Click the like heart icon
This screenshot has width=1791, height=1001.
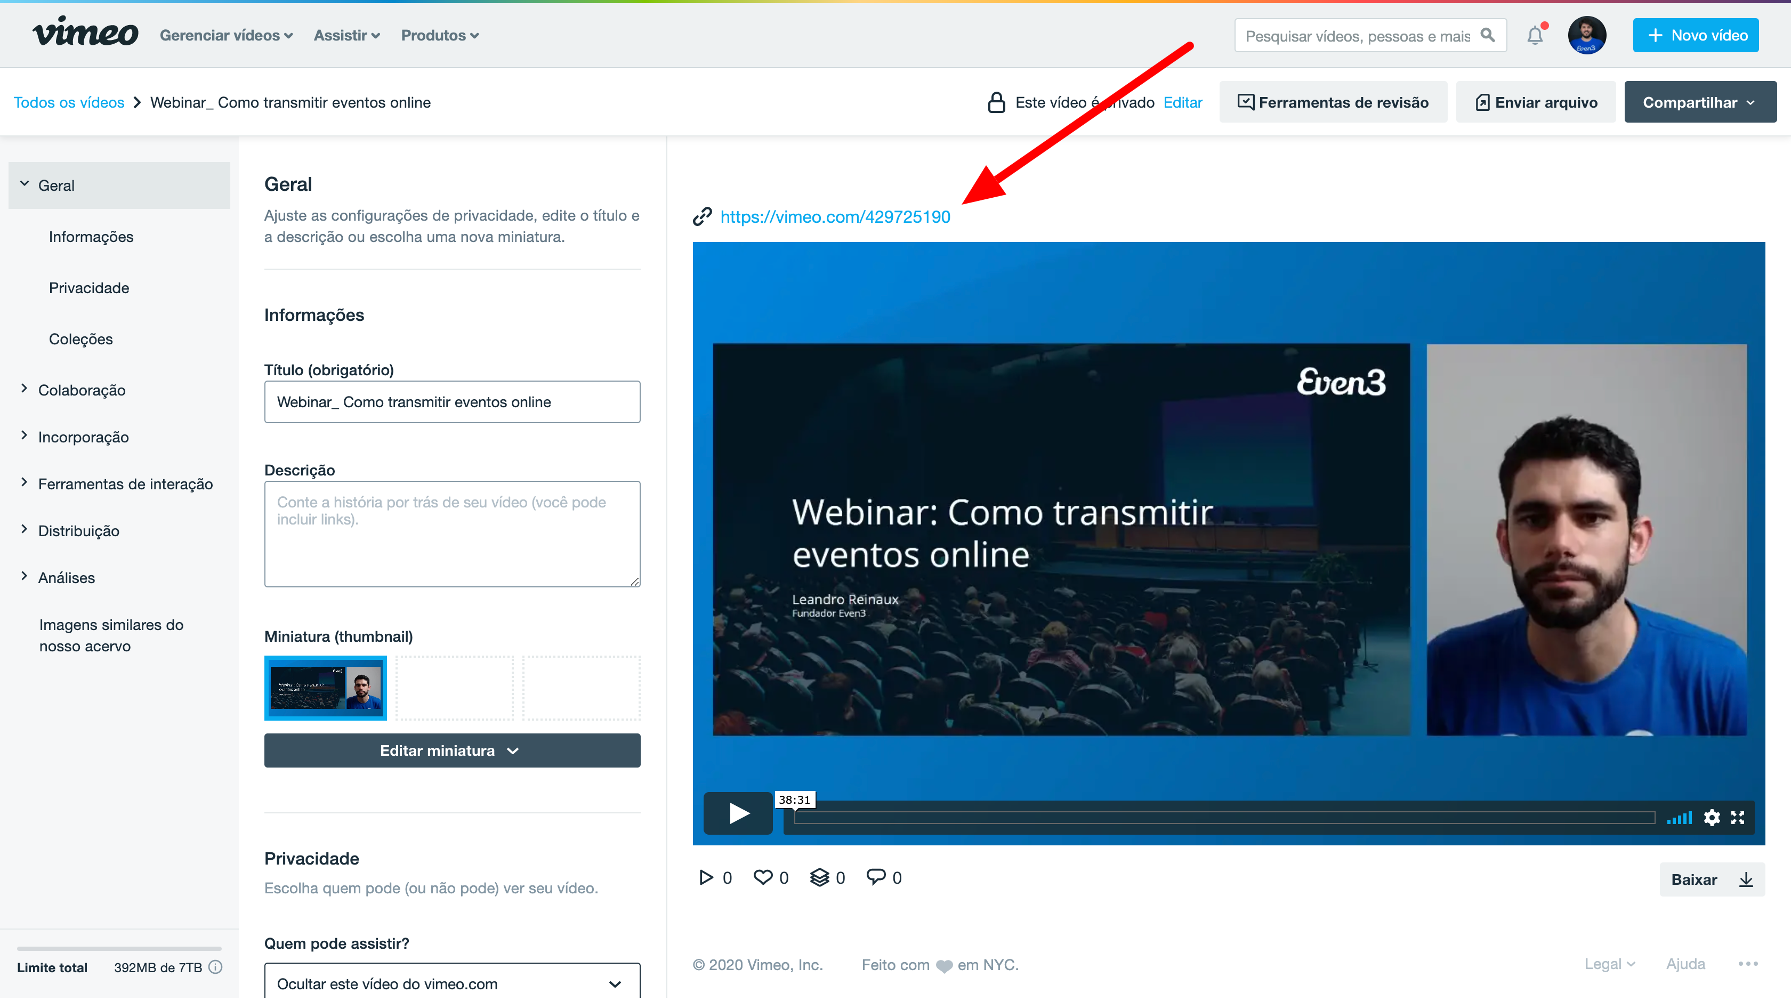pyautogui.click(x=763, y=877)
